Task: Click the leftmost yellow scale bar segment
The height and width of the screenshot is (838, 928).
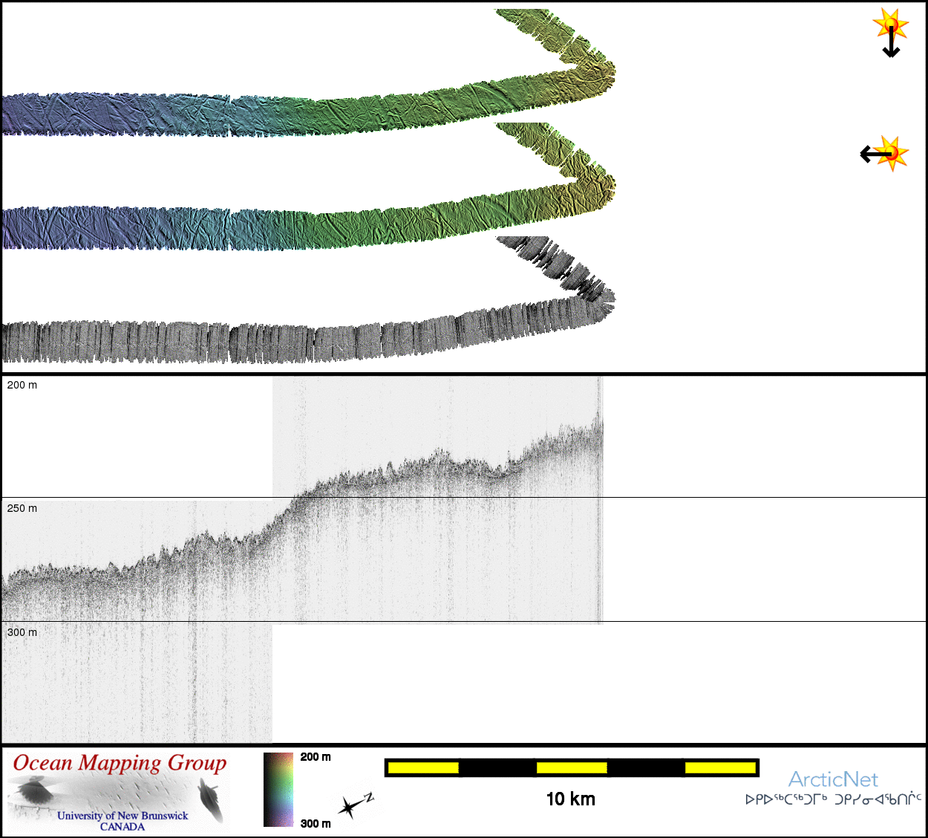Action: 422,767
